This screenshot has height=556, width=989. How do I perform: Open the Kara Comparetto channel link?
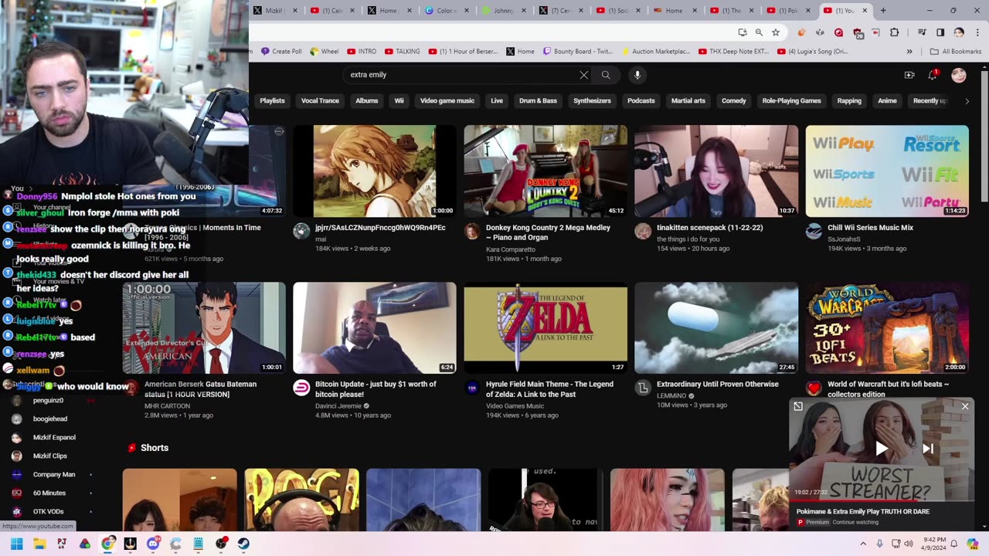coord(511,249)
